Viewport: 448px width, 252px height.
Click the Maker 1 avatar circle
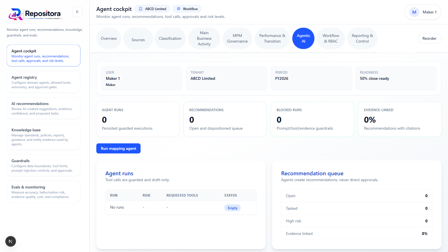pos(414,12)
